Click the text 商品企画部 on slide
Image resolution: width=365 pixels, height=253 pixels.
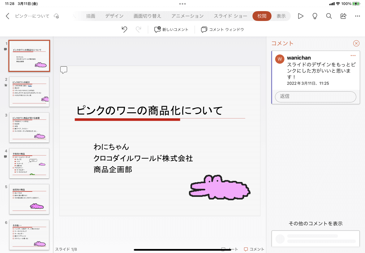pyautogui.click(x=113, y=169)
